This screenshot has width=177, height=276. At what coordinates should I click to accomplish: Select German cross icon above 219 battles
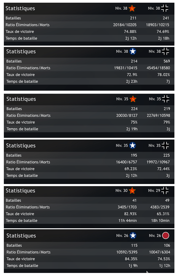pyautogui.click(x=166, y=99)
